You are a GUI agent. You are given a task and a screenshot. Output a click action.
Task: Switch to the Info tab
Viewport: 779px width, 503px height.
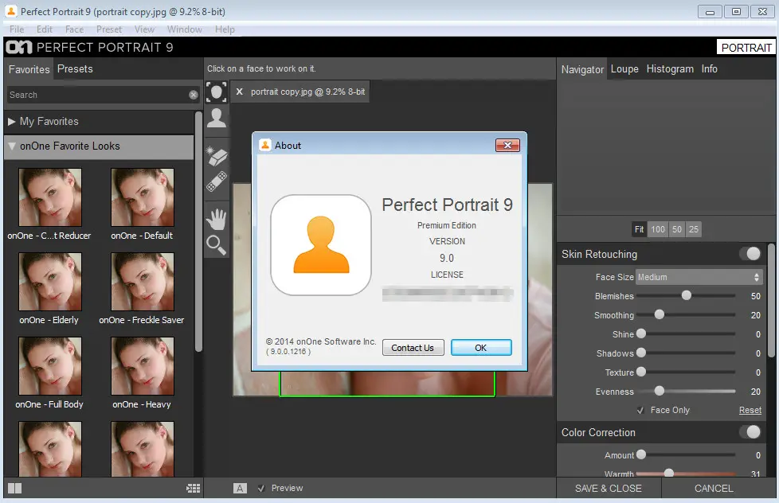point(709,69)
